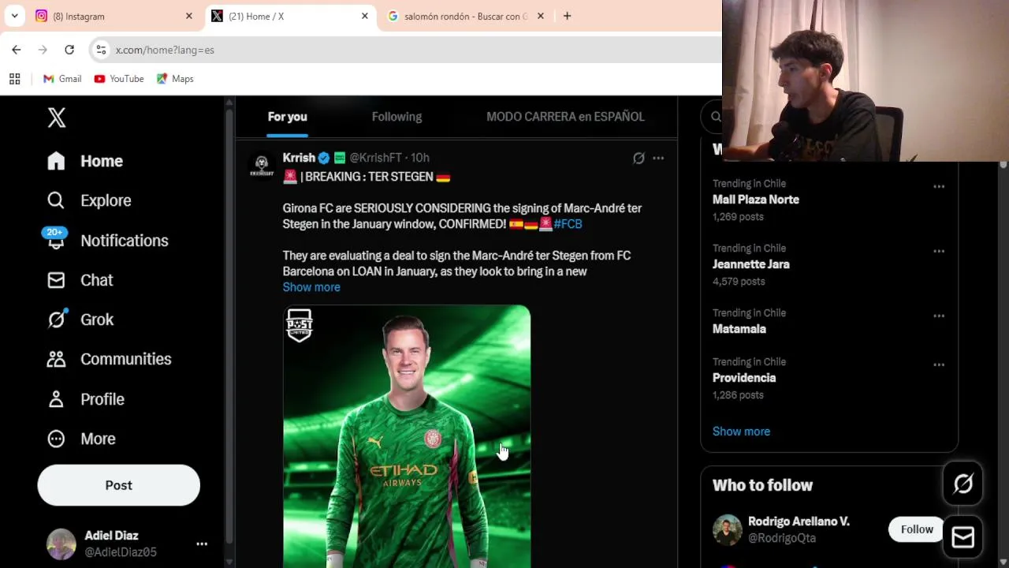Viewport: 1009px width, 568px height.
Task: Select the For you timeline tab
Action: pos(287,117)
